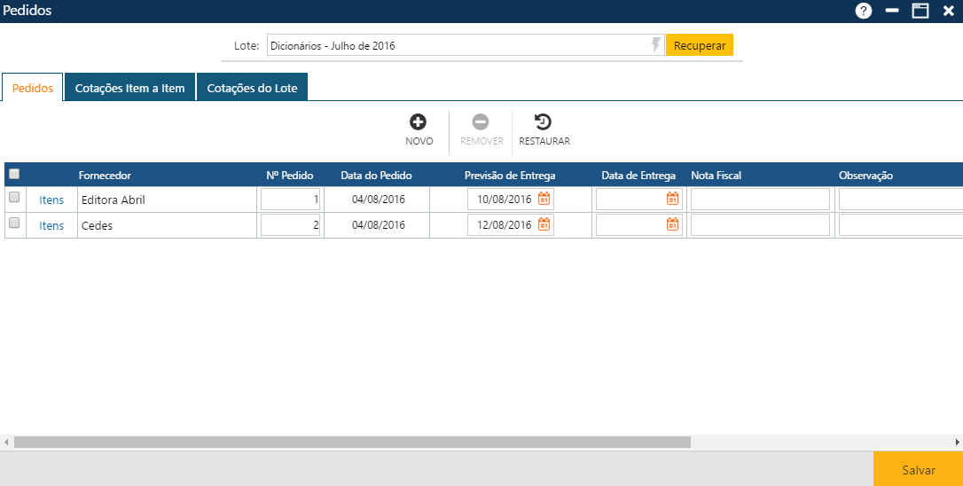Open calendar for Cedes Data de Entrega
The height and width of the screenshot is (486, 963).
672,225
